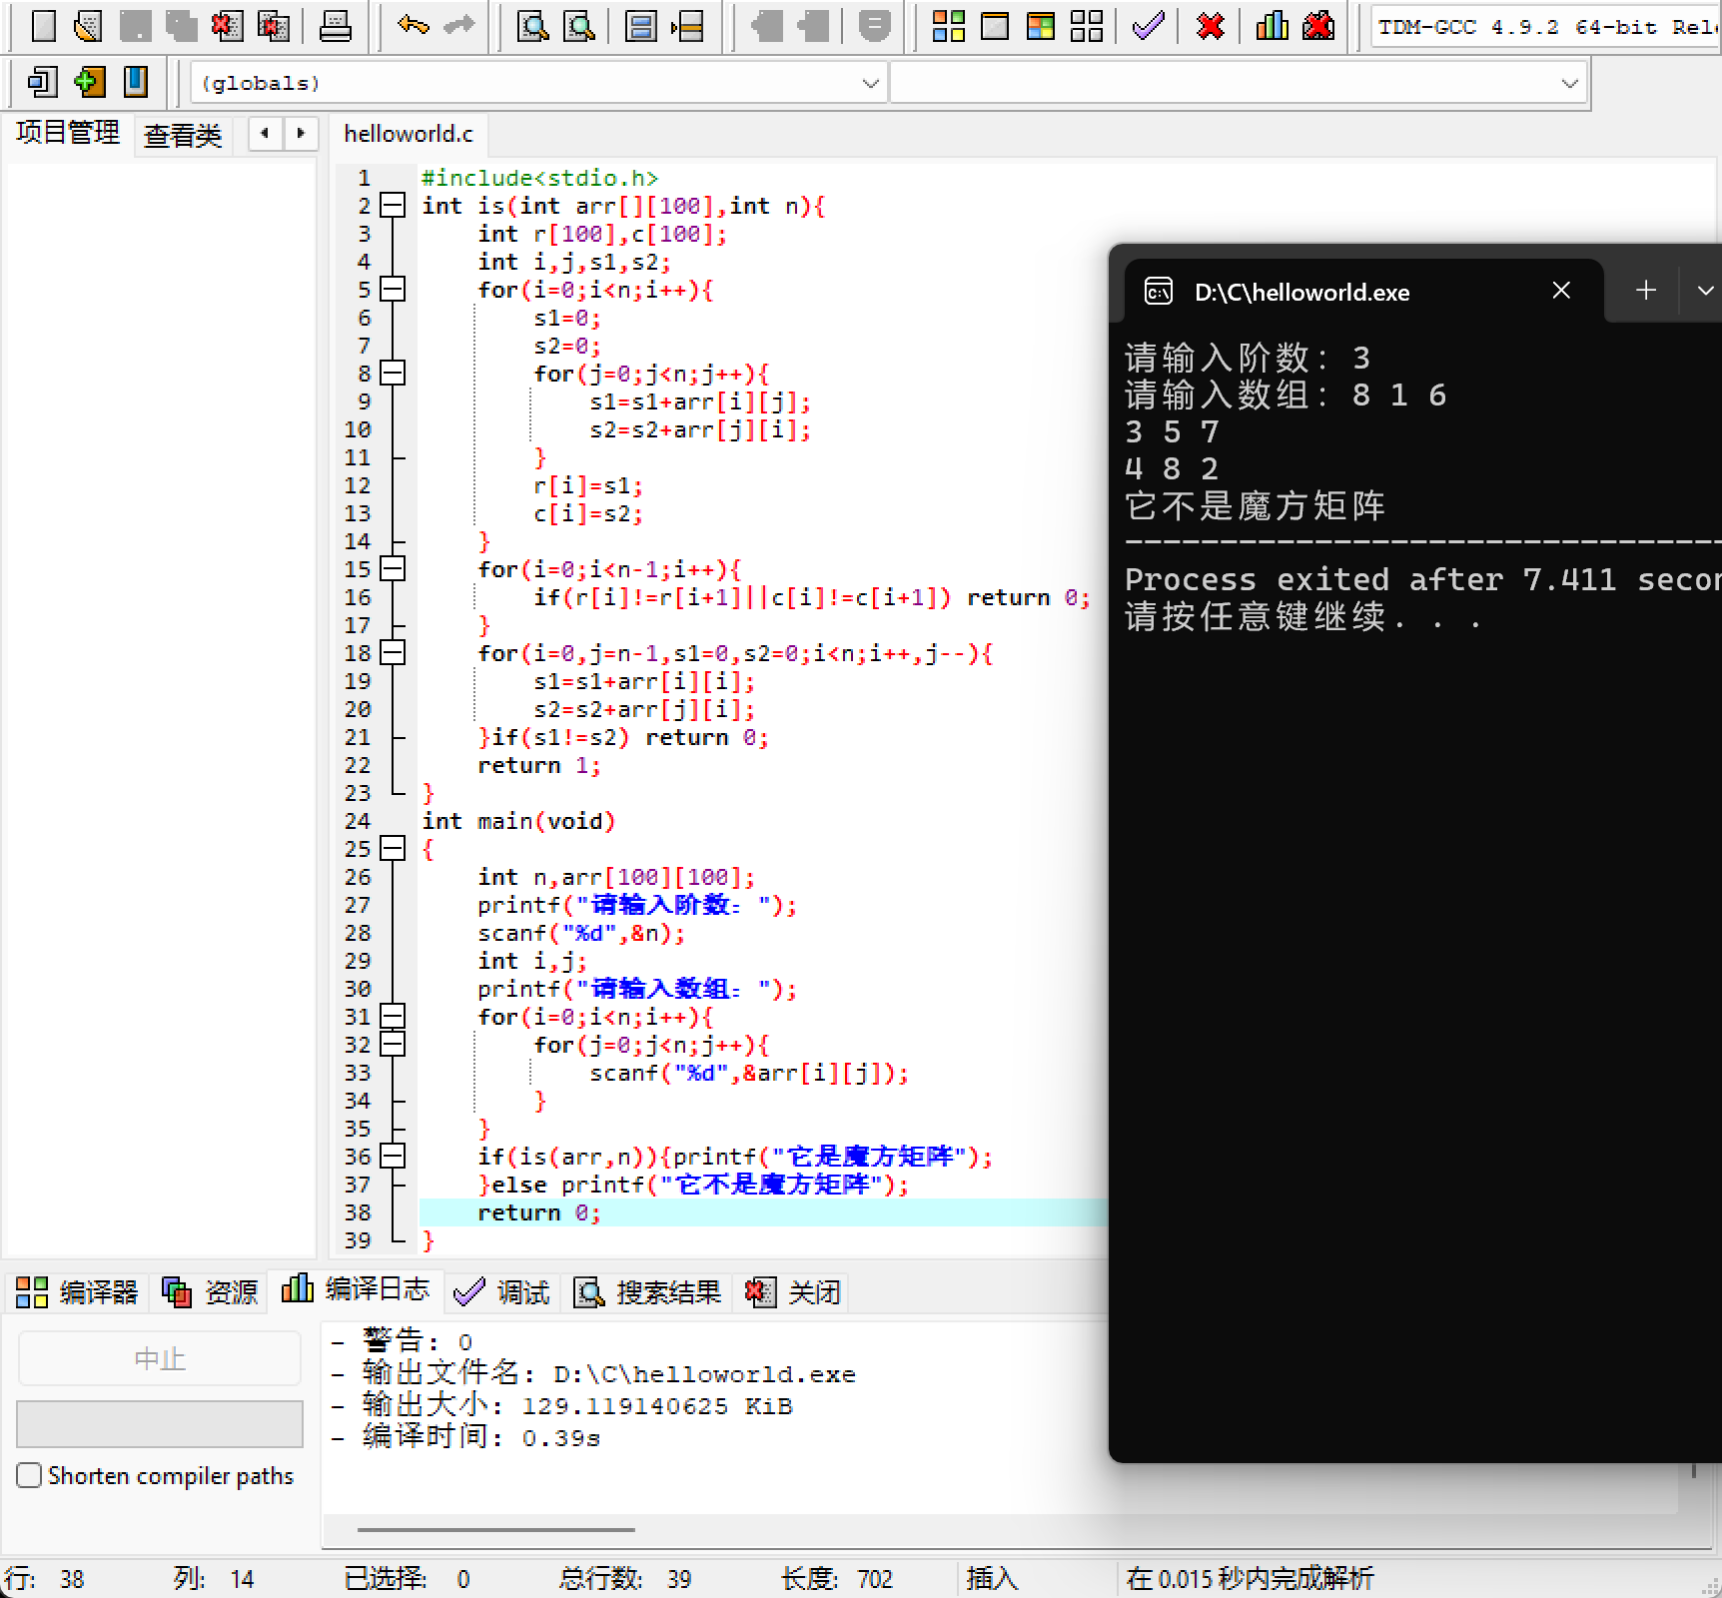
Task: Collapse the if block fold at line 36
Action: (394, 1157)
